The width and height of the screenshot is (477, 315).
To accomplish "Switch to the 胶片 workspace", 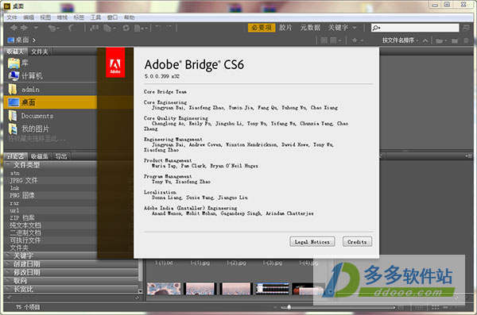I will tap(285, 28).
